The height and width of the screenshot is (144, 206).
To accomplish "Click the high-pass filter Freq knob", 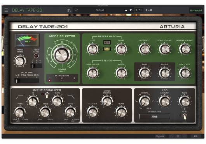I will point(20,112).
